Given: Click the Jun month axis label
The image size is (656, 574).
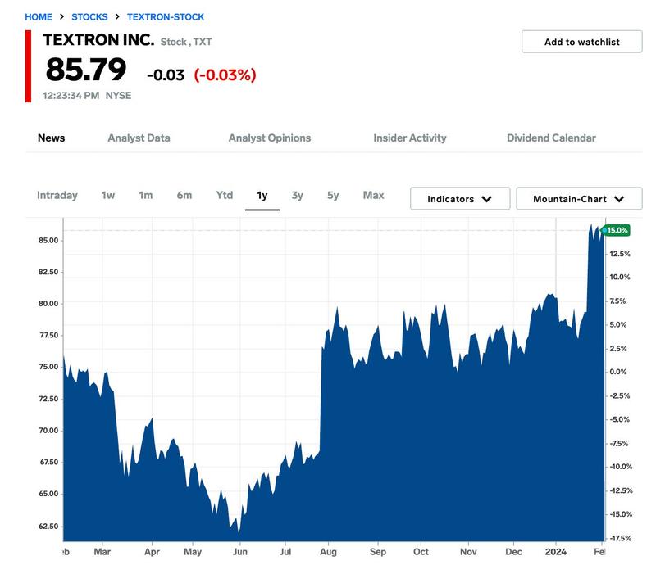Looking at the screenshot, I should tap(240, 552).
